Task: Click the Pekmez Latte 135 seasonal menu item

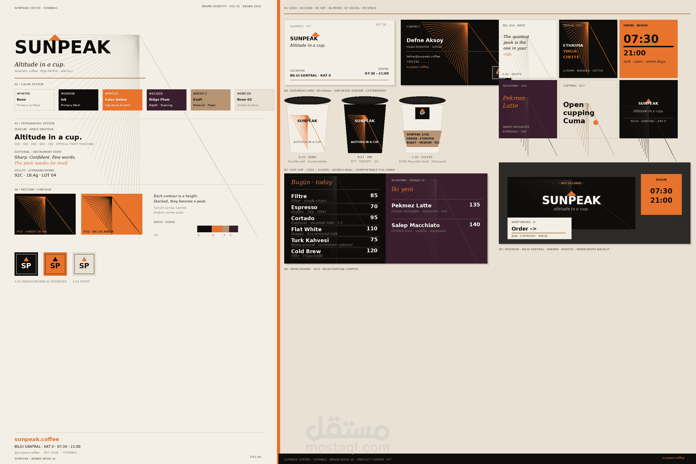Action: point(436,207)
